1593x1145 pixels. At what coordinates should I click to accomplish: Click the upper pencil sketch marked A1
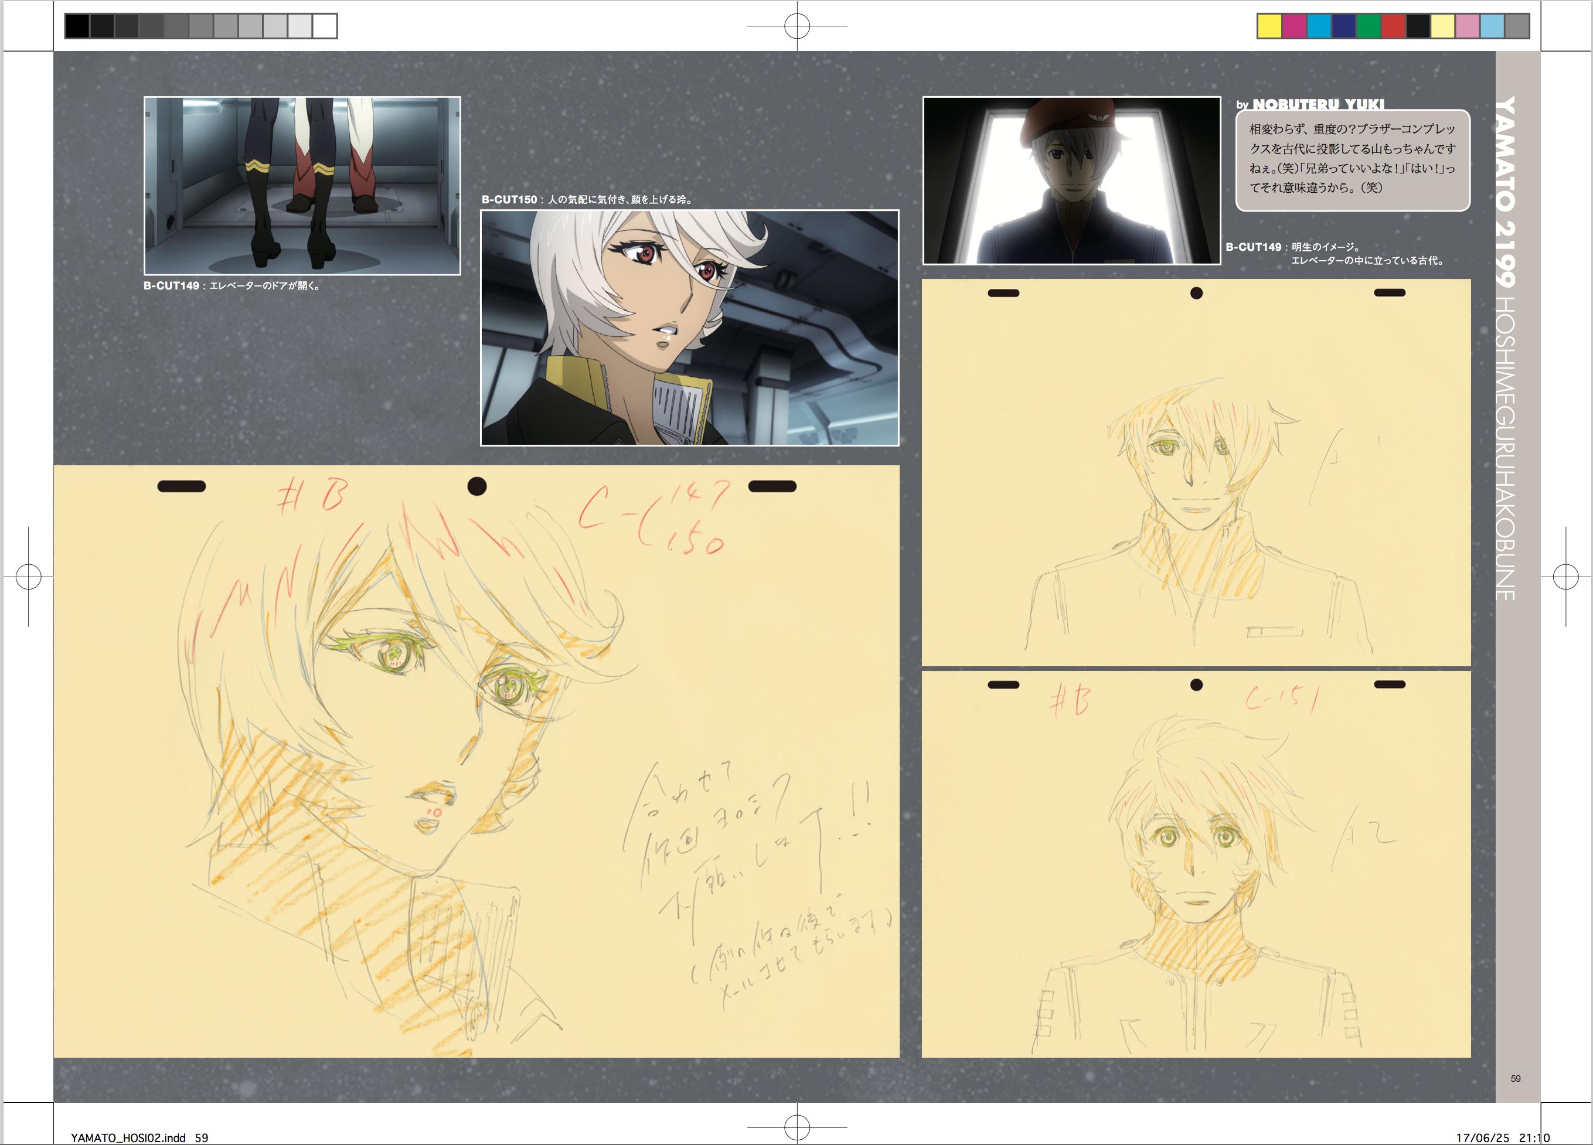1196,472
